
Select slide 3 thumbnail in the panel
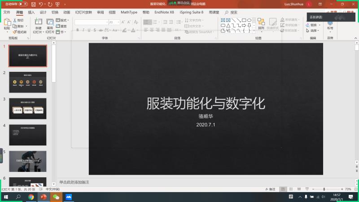28,109
